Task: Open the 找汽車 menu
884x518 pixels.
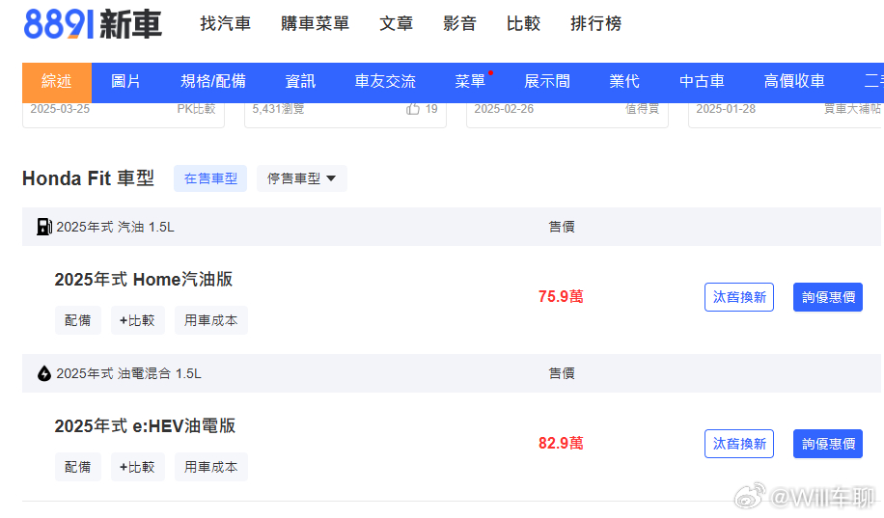Action: tap(226, 24)
